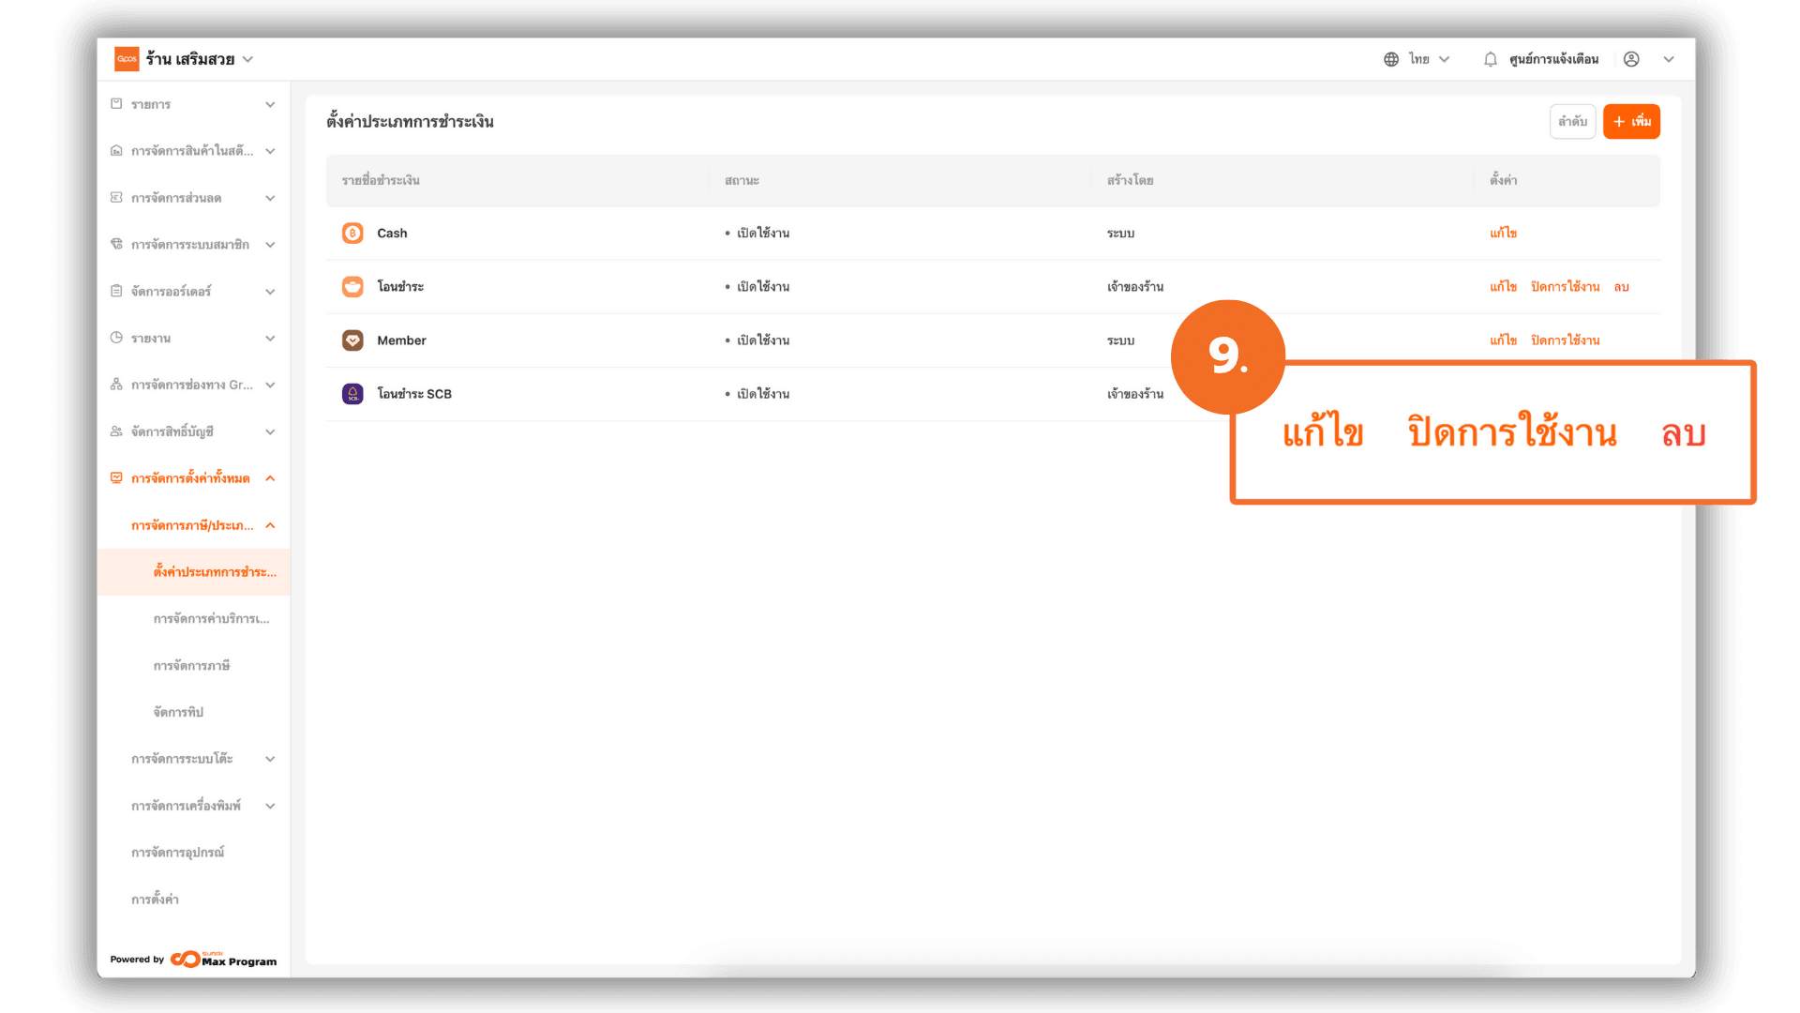
Task: Click the SCB bank payment icon
Action: pos(352,394)
